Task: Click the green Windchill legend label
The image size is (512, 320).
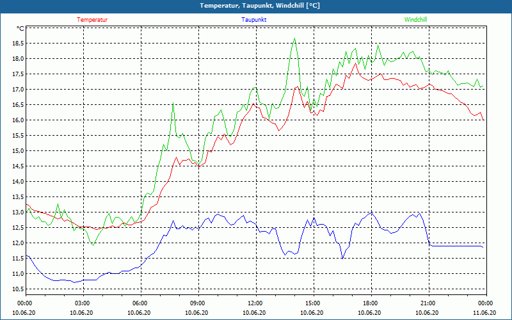Action: pos(415,20)
